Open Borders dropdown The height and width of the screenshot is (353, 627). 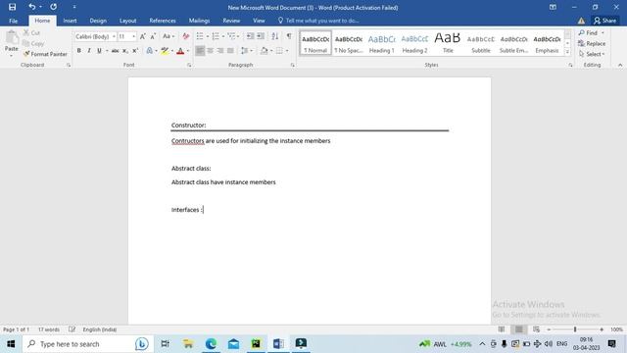pos(287,51)
